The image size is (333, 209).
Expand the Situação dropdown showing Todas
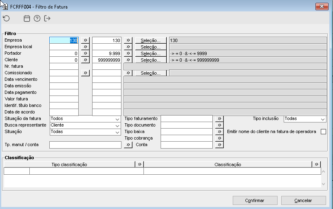[117, 132]
